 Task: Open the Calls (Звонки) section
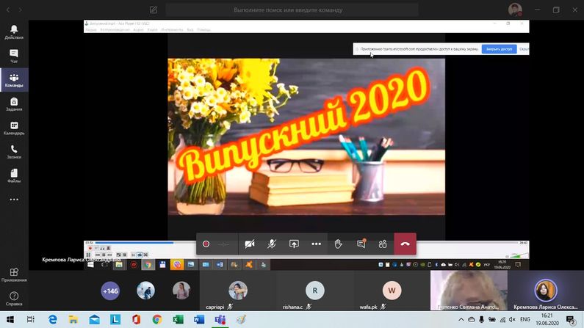pyautogui.click(x=14, y=151)
